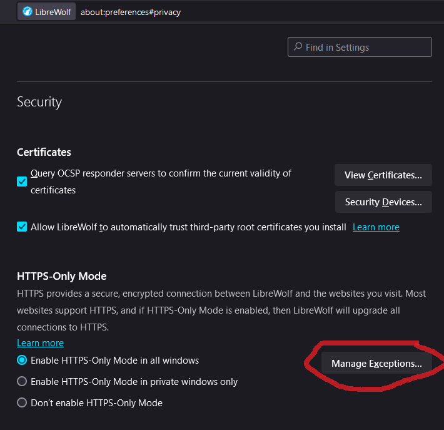This screenshot has width=444, height=430.
Task: Open Learn more link about third-party certificates
Action: (x=376, y=227)
